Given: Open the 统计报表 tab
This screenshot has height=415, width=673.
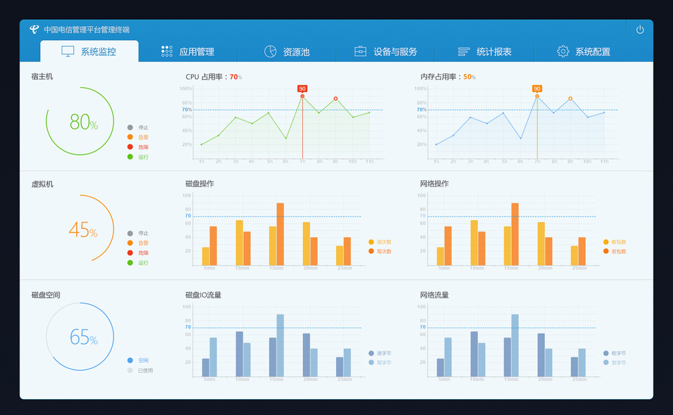Looking at the screenshot, I should (x=485, y=51).
